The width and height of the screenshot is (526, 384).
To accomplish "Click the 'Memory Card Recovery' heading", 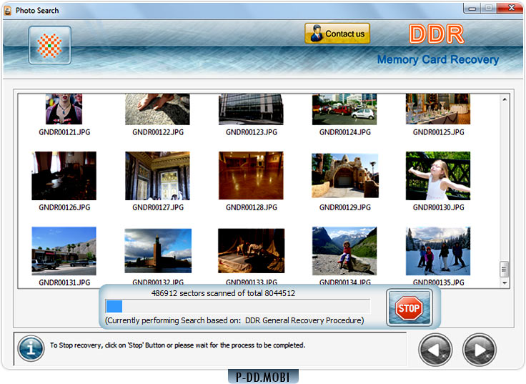I will [x=438, y=59].
